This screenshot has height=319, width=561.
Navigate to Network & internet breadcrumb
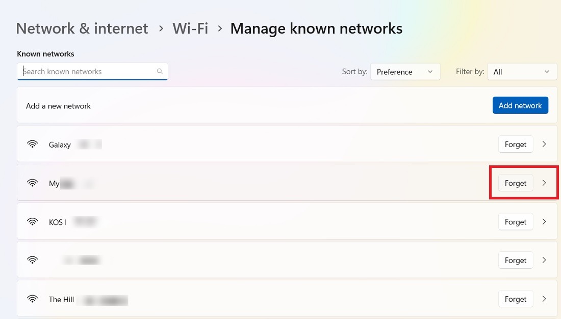tap(82, 28)
